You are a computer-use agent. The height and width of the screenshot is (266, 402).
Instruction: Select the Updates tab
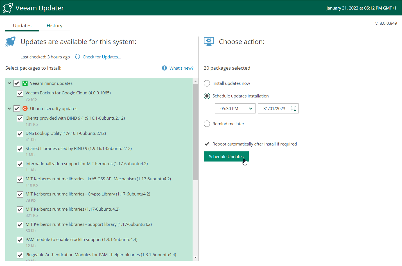coord(22,26)
